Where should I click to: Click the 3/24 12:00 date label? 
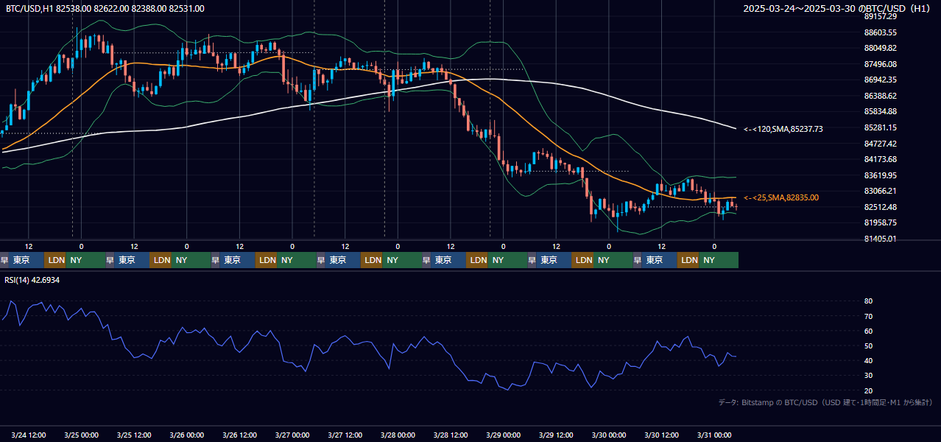coord(29,435)
